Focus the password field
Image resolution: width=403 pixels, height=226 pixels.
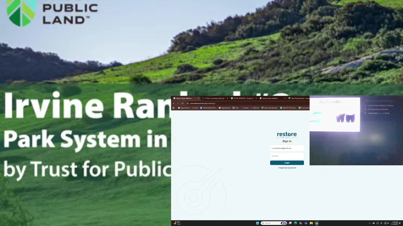287,156
